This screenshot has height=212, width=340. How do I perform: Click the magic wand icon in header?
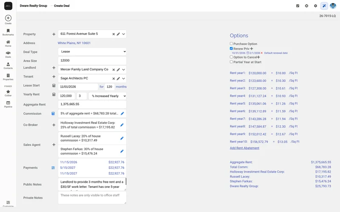[324, 6]
